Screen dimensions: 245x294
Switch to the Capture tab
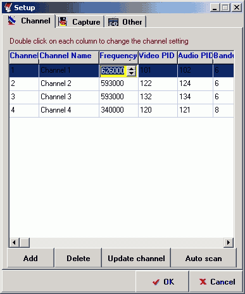coord(80,21)
